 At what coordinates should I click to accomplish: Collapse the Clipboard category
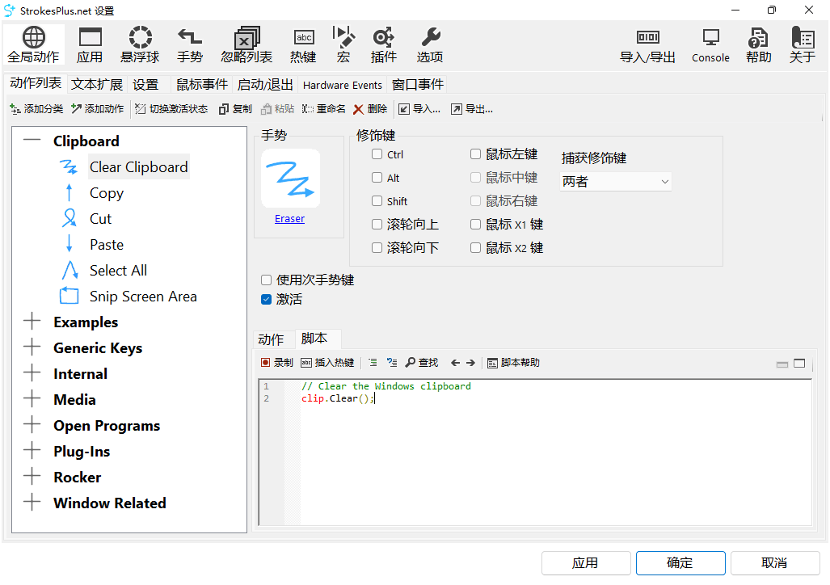32,141
